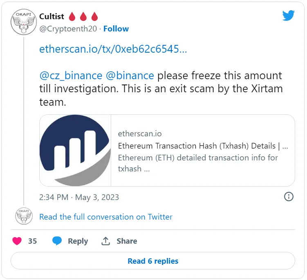Click the Twitter bird logo

point(289,16)
